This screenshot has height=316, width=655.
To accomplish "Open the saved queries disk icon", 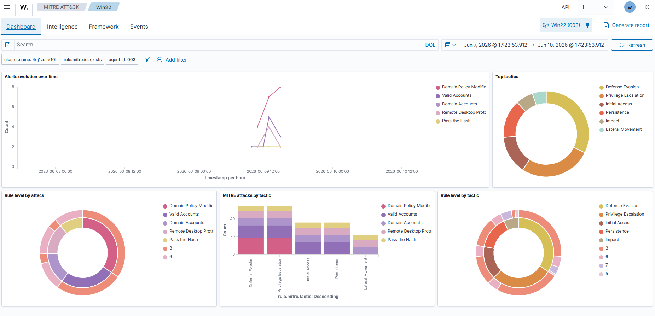I will (8, 45).
